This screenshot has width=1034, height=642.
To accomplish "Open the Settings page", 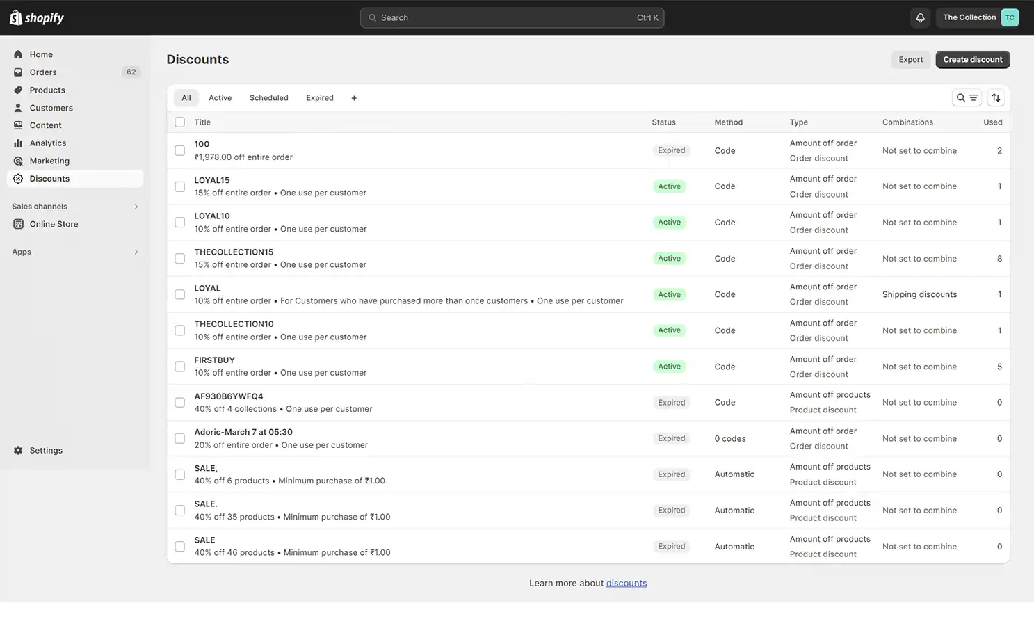I will 46,450.
